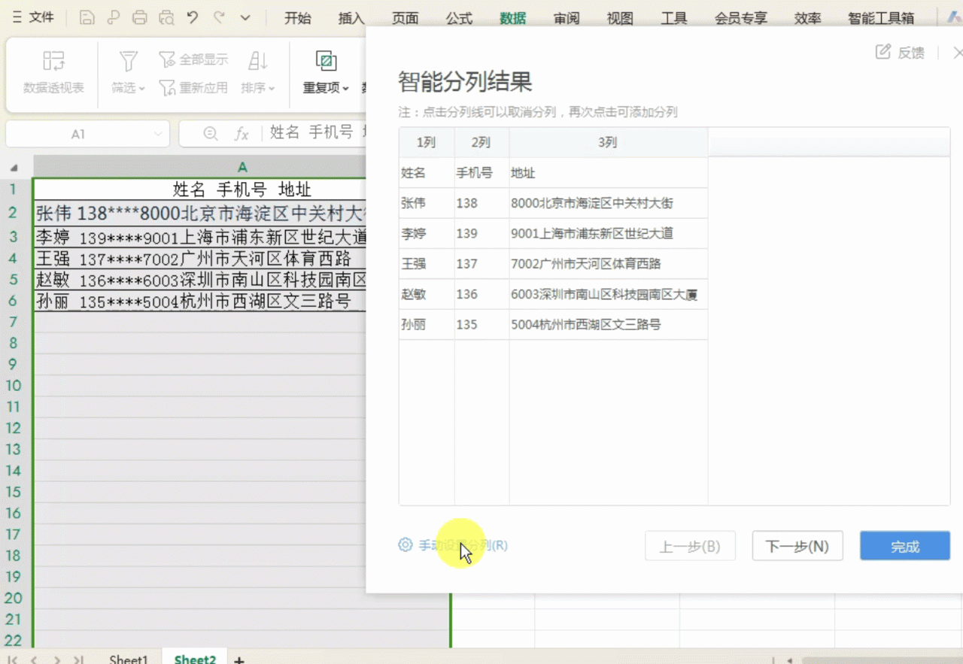Switch to the 插入 ribbon tab

351,18
